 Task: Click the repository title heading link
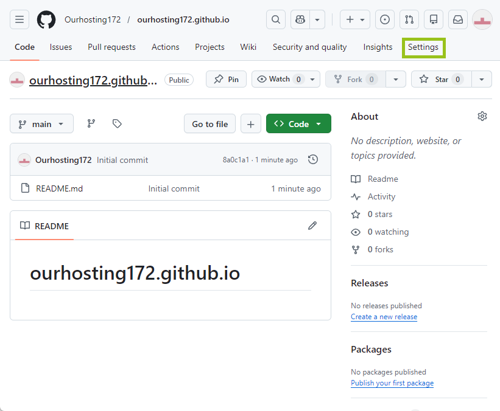[93, 80]
